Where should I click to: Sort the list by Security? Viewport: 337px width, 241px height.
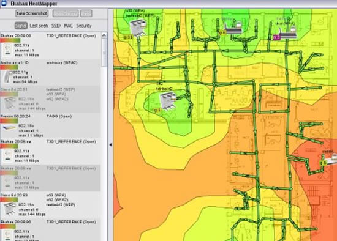click(84, 26)
